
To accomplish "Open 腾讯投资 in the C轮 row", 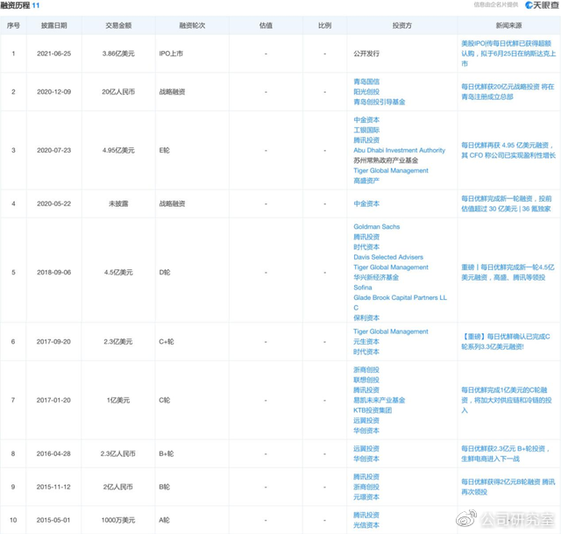I will [x=366, y=390].
